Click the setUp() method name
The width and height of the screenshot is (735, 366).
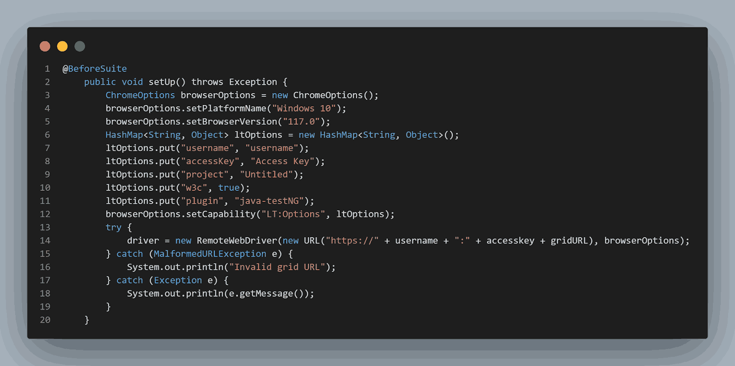coord(167,82)
